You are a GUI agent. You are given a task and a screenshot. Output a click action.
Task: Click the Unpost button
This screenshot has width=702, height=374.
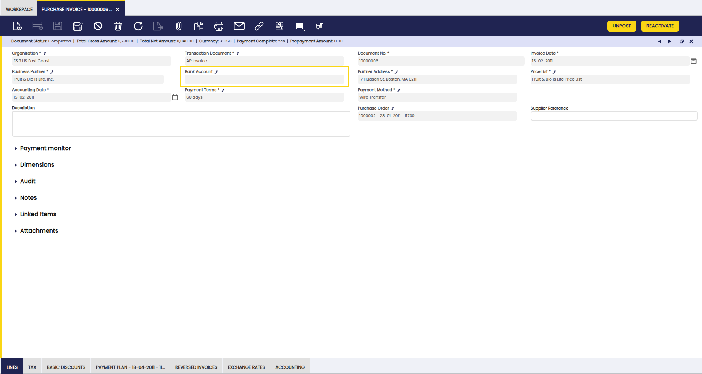pyautogui.click(x=622, y=26)
